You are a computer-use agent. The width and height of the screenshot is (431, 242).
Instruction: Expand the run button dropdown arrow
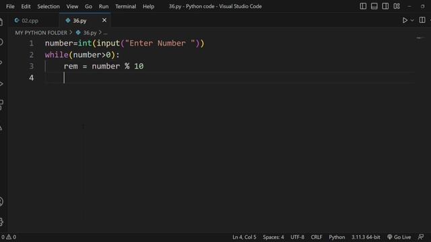tap(412, 20)
